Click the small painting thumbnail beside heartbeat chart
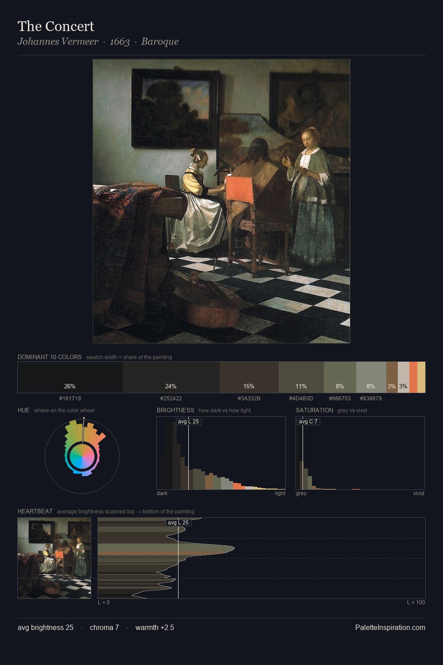The width and height of the screenshot is (443, 665). tap(54, 558)
